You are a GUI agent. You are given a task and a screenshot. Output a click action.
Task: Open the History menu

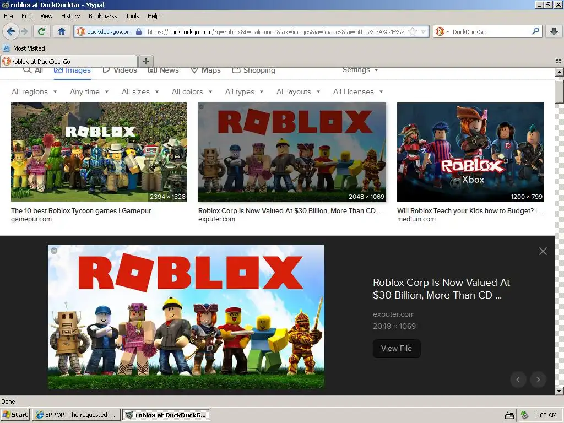tap(70, 16)
